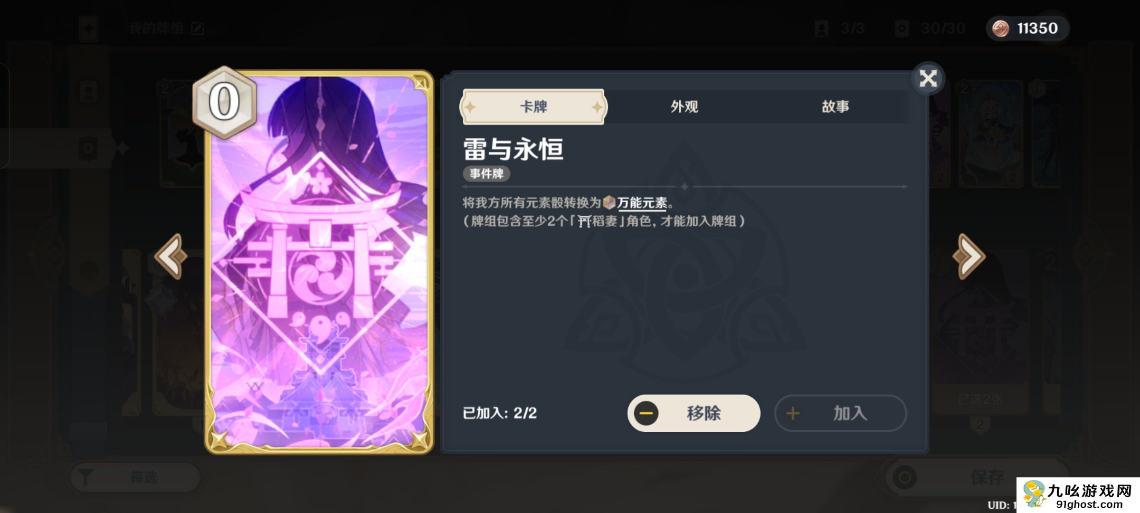Click the filter funnel icon
This screenshot has width=1140, height=513.
pos(85,477)
